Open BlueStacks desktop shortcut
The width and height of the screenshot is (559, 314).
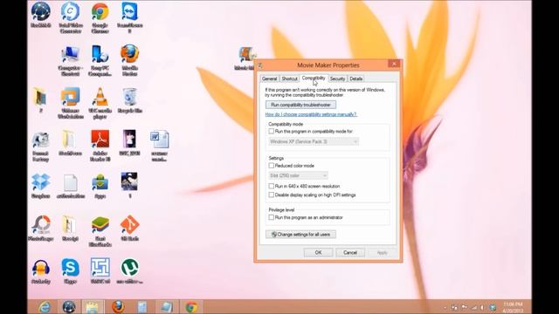coord(100,230)
